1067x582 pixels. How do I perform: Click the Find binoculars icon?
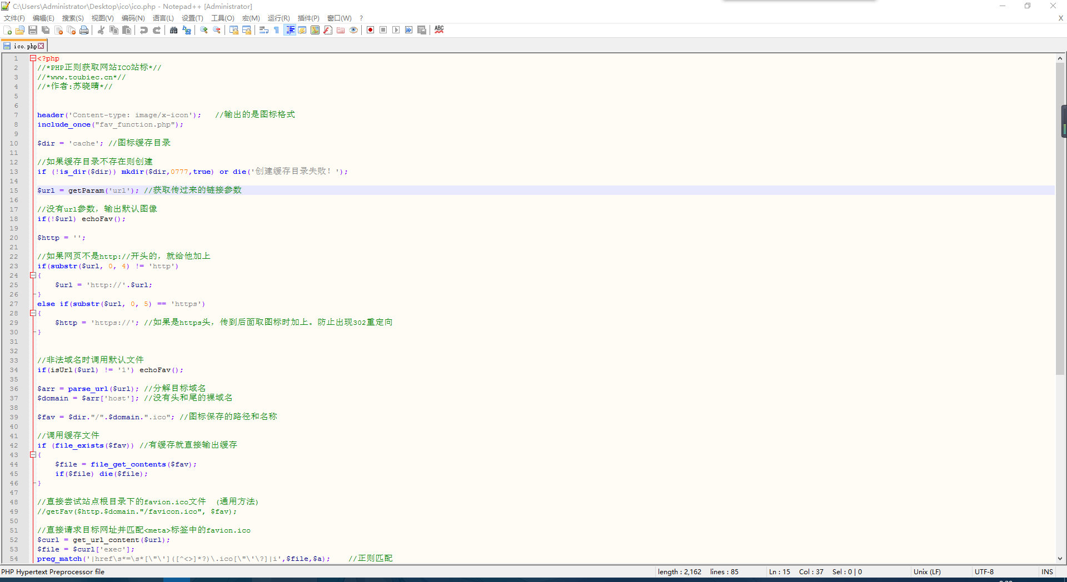coord(173,30)
